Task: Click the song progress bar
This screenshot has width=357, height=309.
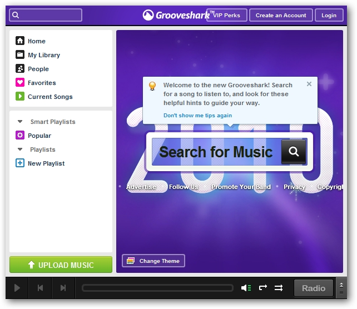Action: click(157, 288)
